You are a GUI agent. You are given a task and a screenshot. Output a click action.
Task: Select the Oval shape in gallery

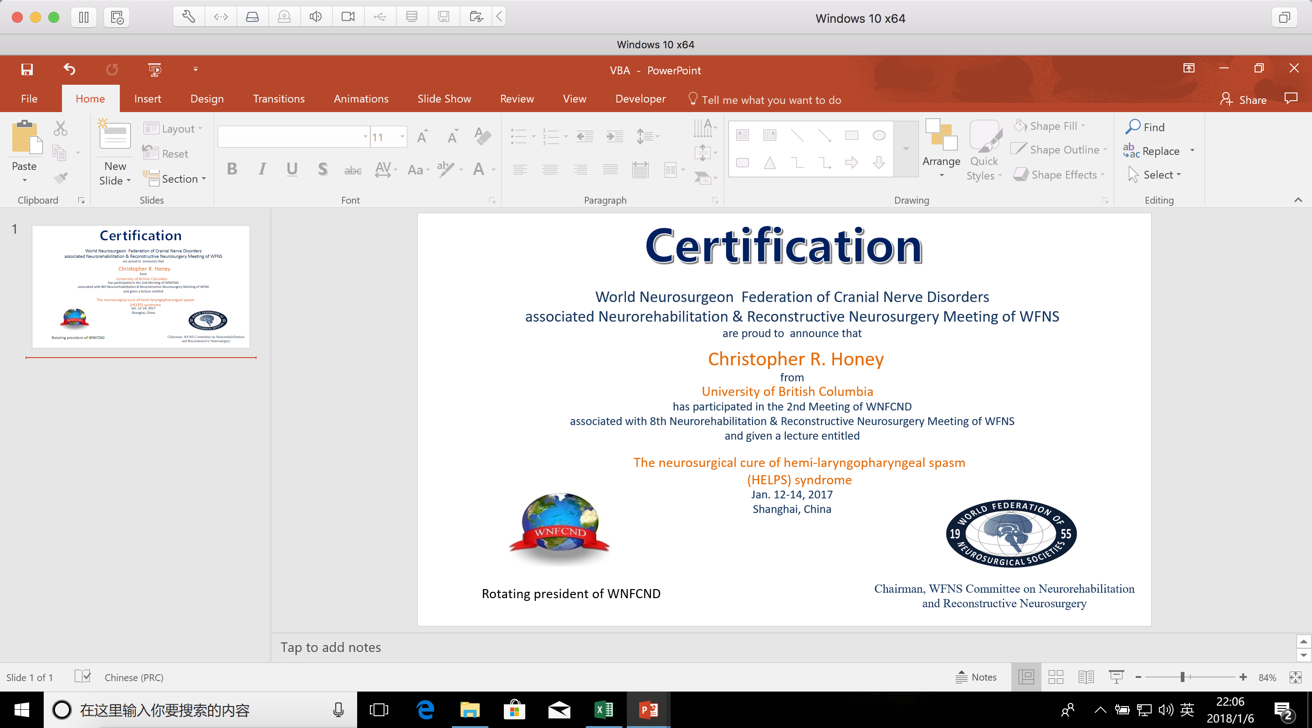pyautogui.click(x=879, y=135)
